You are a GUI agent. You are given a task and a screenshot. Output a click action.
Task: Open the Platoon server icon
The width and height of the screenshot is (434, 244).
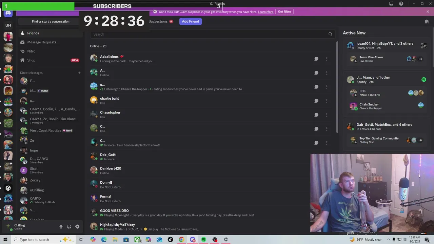point(8,69)
